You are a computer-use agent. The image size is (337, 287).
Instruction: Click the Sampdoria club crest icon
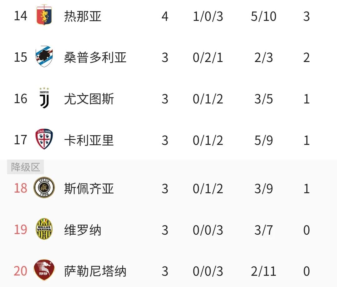pos(44,57)
